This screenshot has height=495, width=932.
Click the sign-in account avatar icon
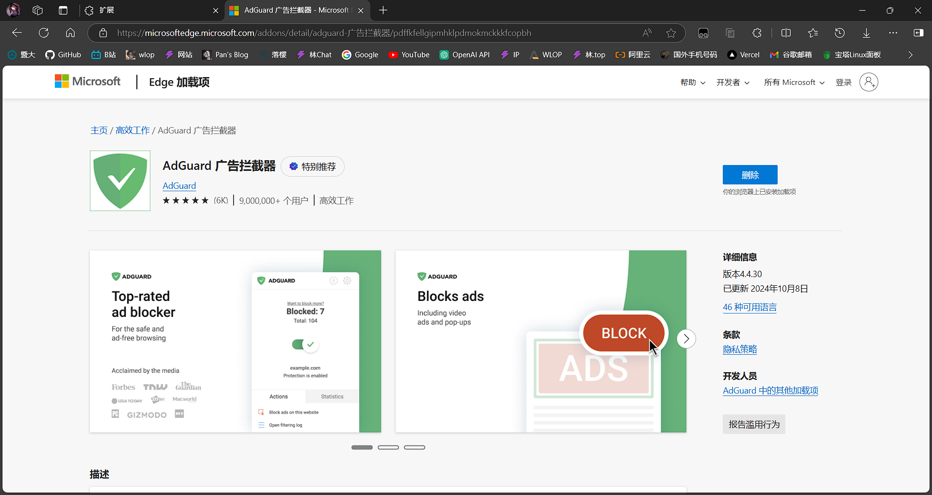869,82
